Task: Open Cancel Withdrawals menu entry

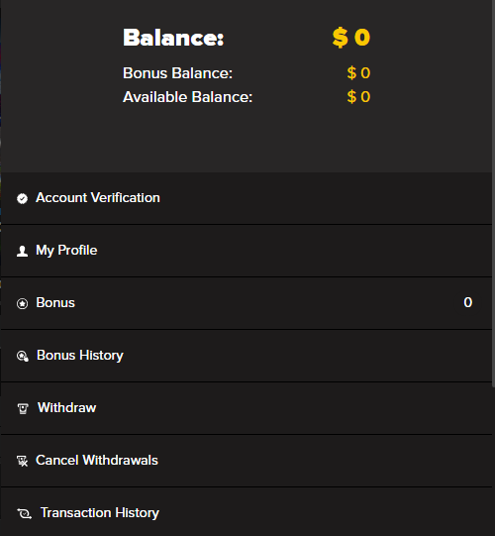Action: 247,461
